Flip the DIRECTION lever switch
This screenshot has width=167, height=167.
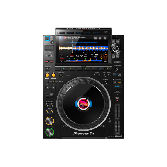click(47, 96)
